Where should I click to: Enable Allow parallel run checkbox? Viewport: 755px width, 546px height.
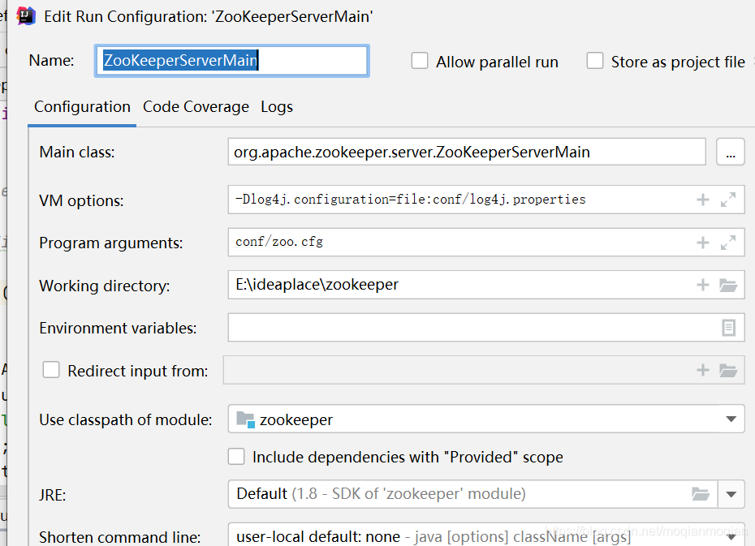coord(420,61)
